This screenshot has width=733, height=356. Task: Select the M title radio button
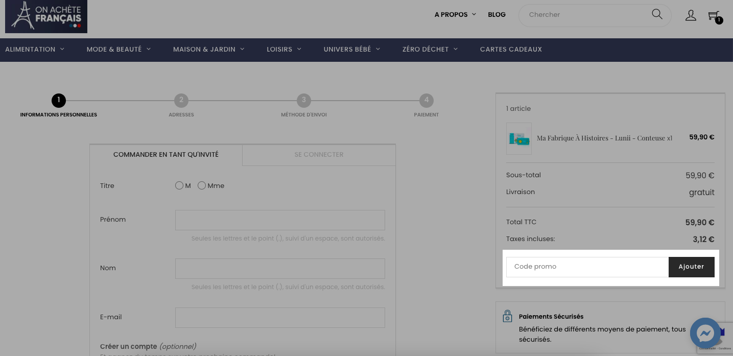click(179, 185)
